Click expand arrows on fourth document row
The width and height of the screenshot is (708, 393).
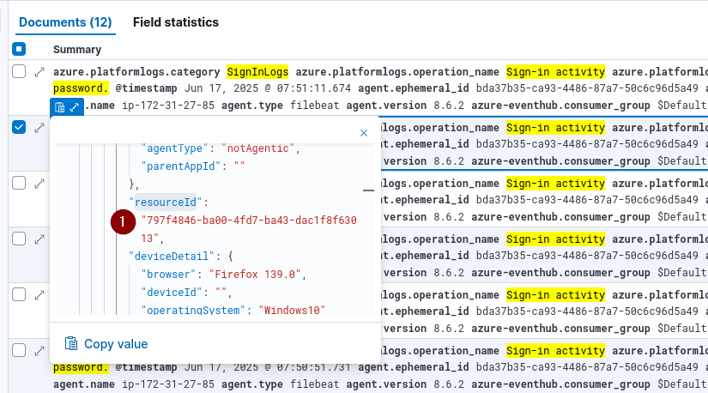(39, 239)
